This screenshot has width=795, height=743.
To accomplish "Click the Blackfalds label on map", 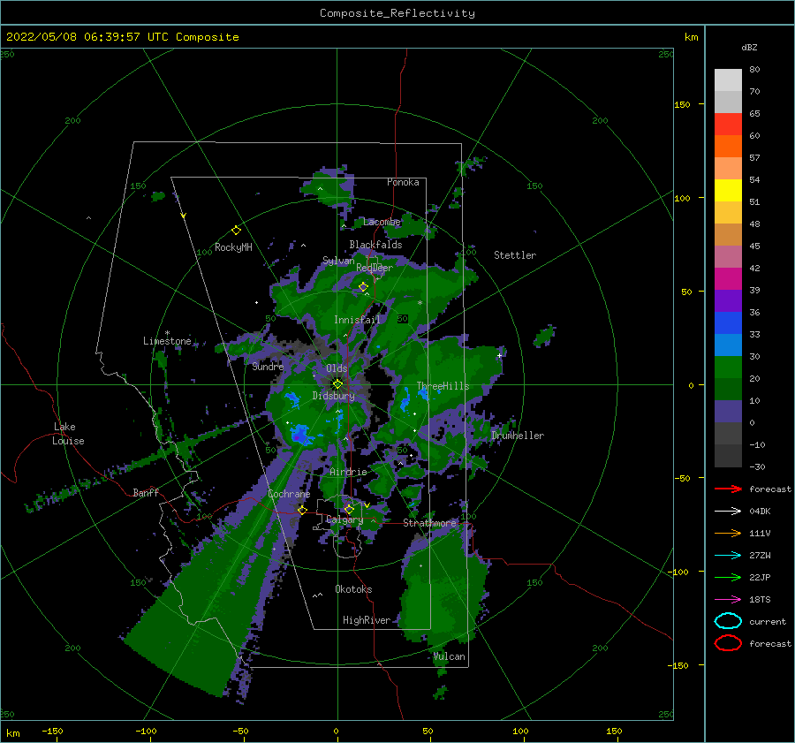I will point(375,245).
